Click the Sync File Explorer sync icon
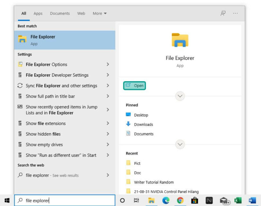Image resolution: width=261 pixels, height=206 pixels. pyautogui.click(x=20, y=86)
